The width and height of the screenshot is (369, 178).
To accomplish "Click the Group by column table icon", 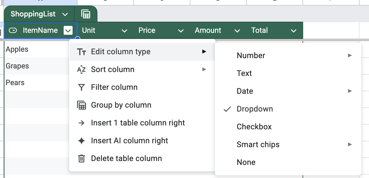I will tap(81, 105).
